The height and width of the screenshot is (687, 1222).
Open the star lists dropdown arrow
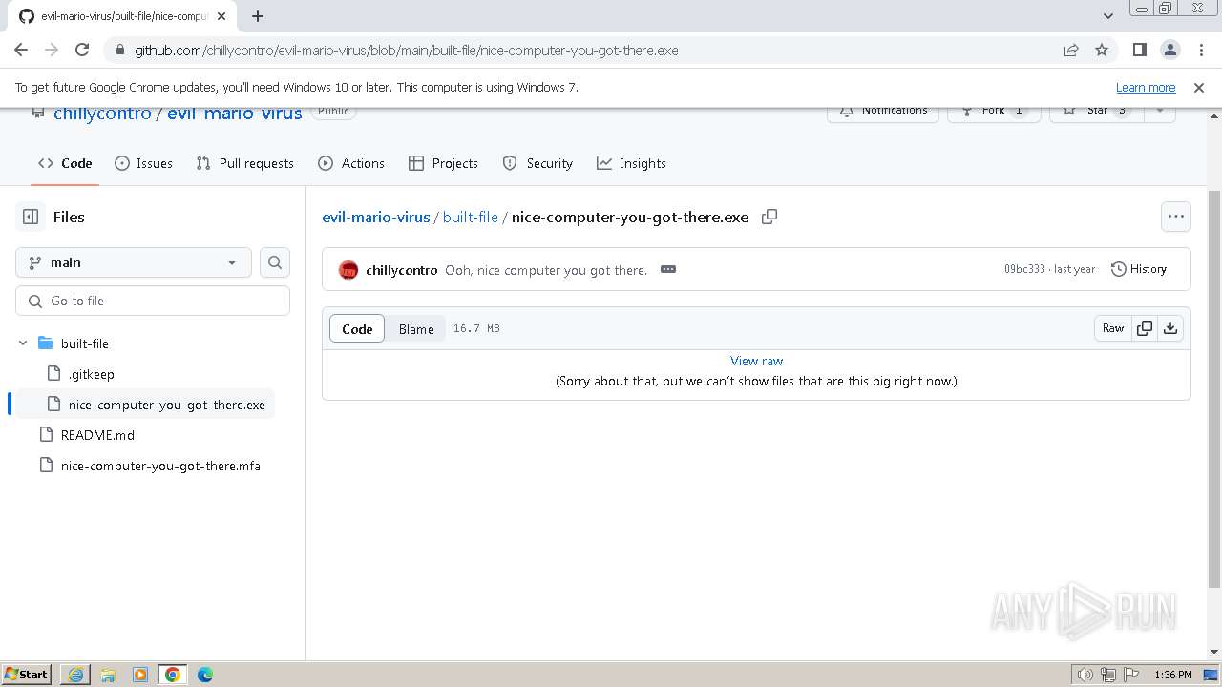coord(1160,112)
